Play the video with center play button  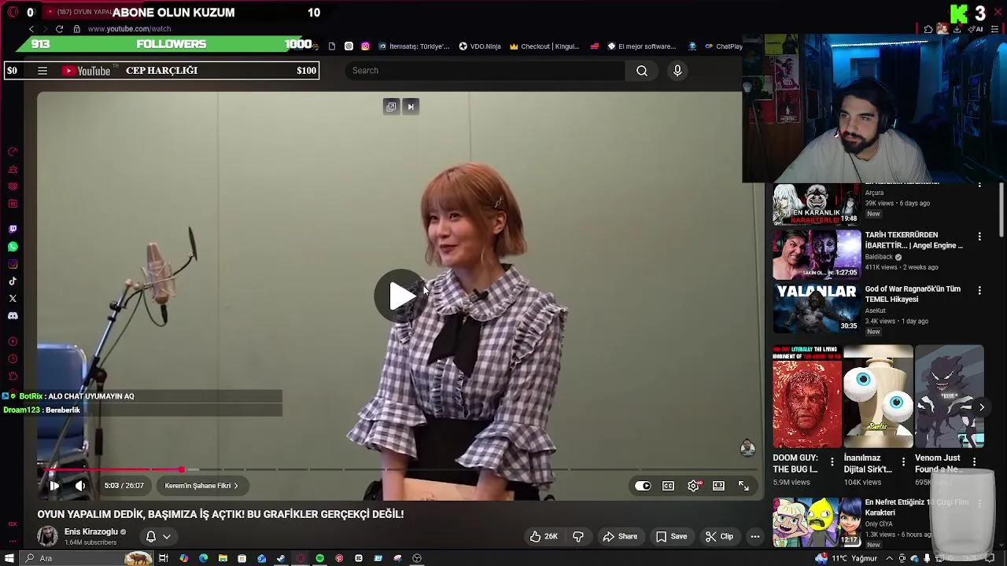(401, 296)
